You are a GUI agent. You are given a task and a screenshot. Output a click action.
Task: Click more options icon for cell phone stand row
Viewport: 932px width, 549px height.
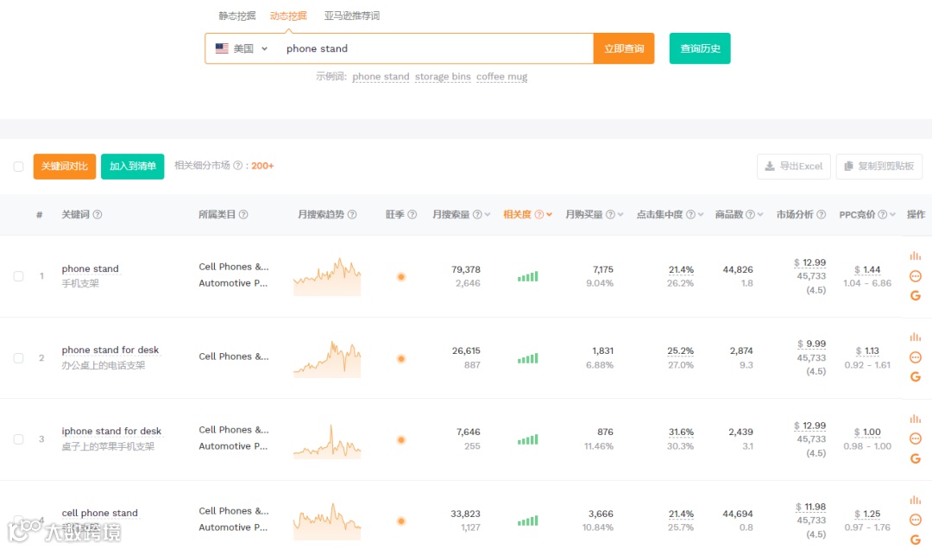tap(916, 520)
